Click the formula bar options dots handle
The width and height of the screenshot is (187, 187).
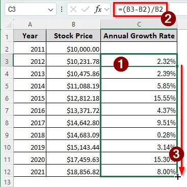coord(62,9)
